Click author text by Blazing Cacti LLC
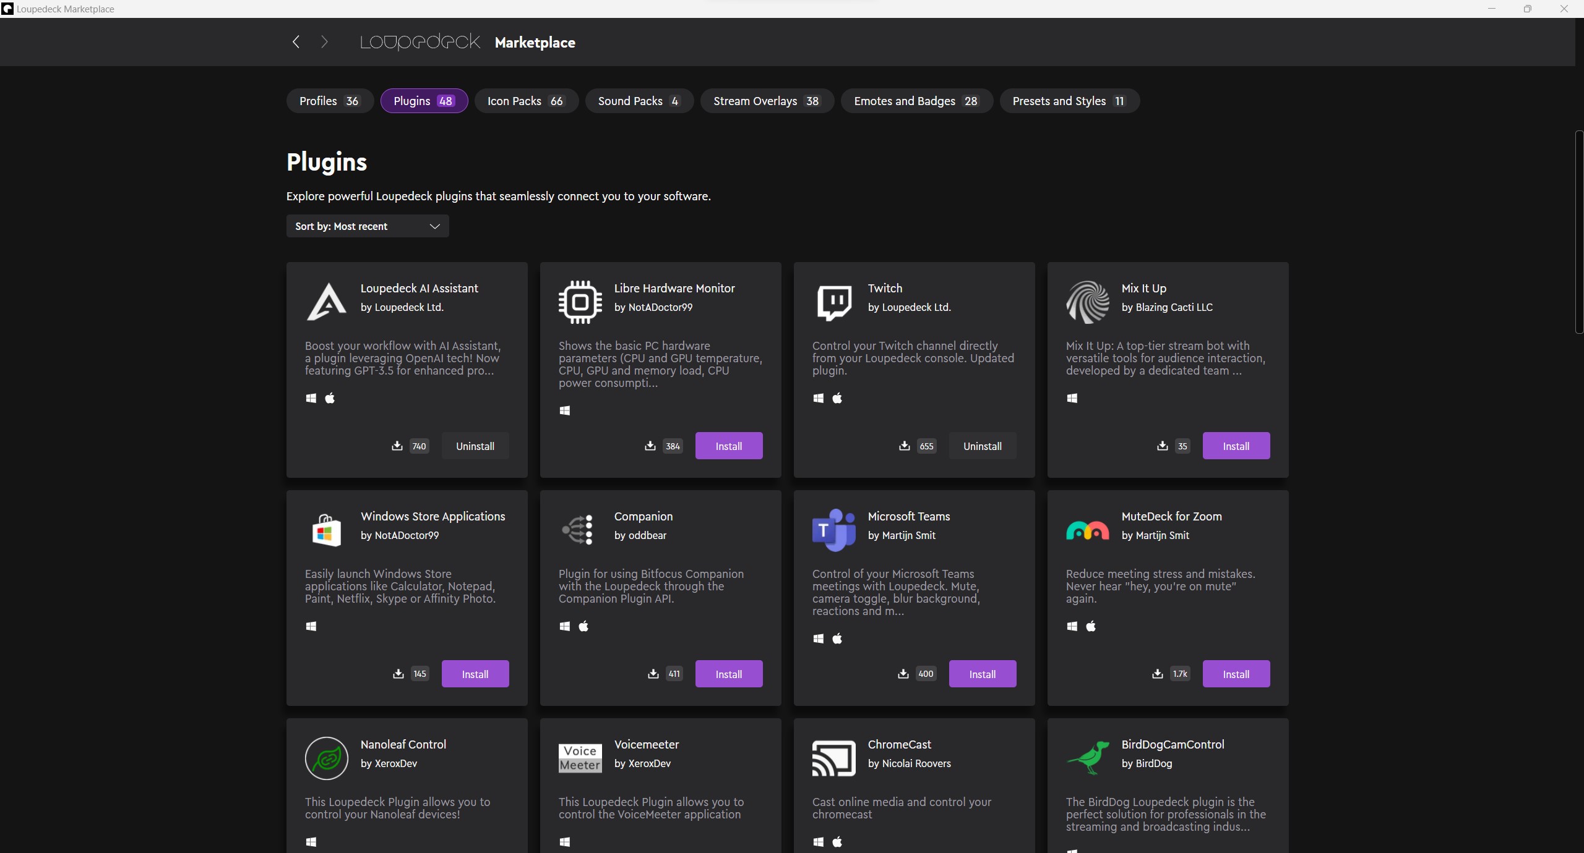 (1167, 307)
